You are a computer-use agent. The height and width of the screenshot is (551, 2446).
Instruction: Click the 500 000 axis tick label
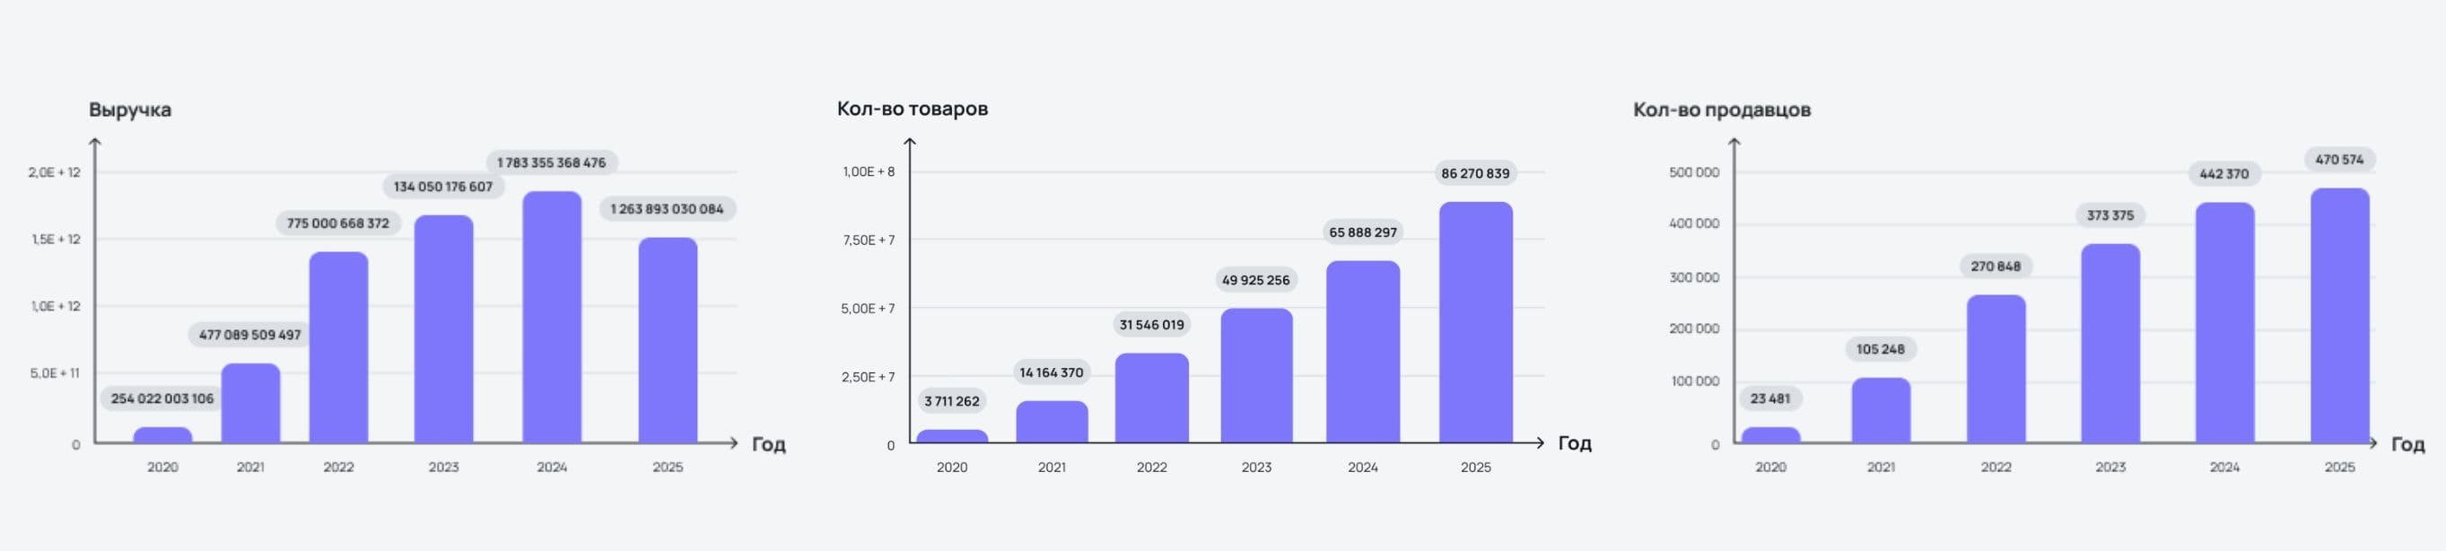pos(1693,172)
